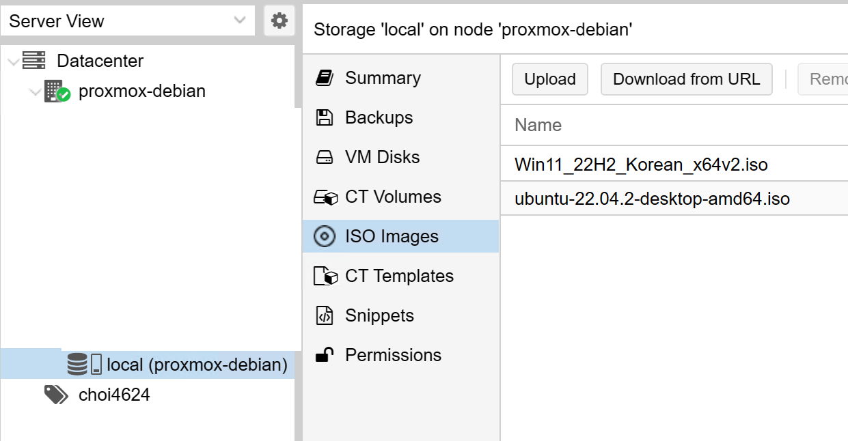
Task: Collapse the proxmox-debian tree node
Action: [36, 91]
